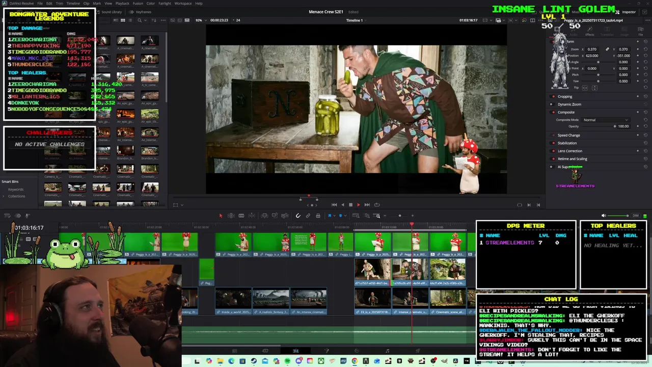Play the timeline forward
The image size is (652, 367).
tap(359, 205)
